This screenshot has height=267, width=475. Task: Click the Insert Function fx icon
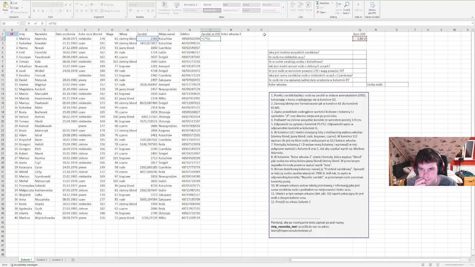(x=42, y=23)
